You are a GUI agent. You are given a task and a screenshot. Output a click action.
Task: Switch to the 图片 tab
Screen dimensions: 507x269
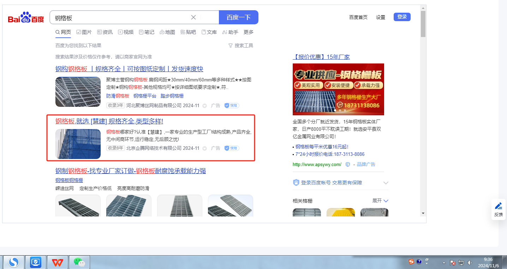click(x=84, y=32)
